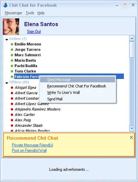This screenshot has height=182, width=138.
Task: Click the Chit Chat app logo icon
Action: tap(5, 5)
